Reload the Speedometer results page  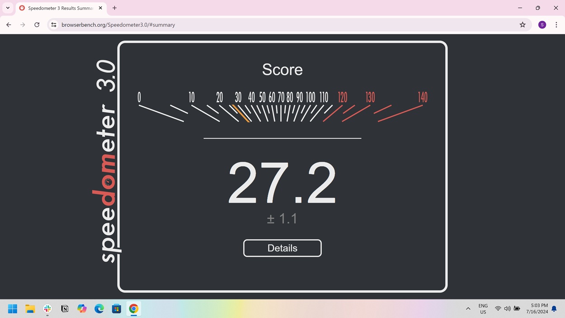coord(37,24)
